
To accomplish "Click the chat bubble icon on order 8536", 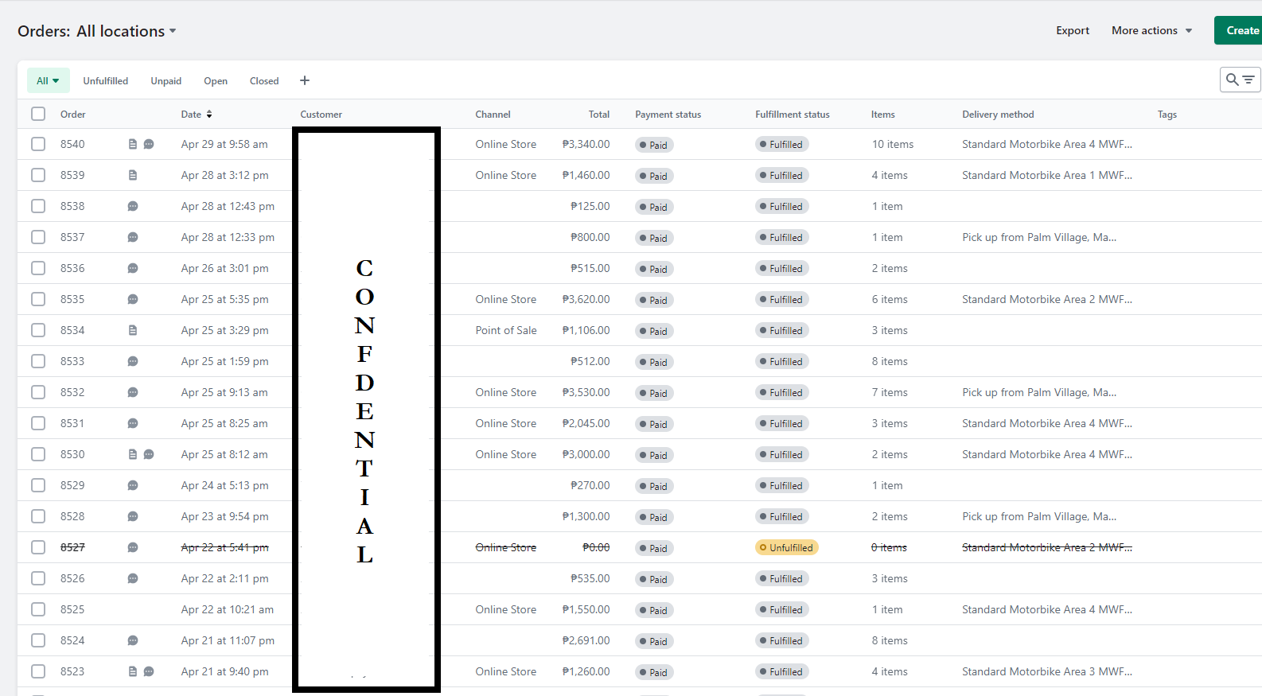I will pyautogui.click(x=133, y=268).
